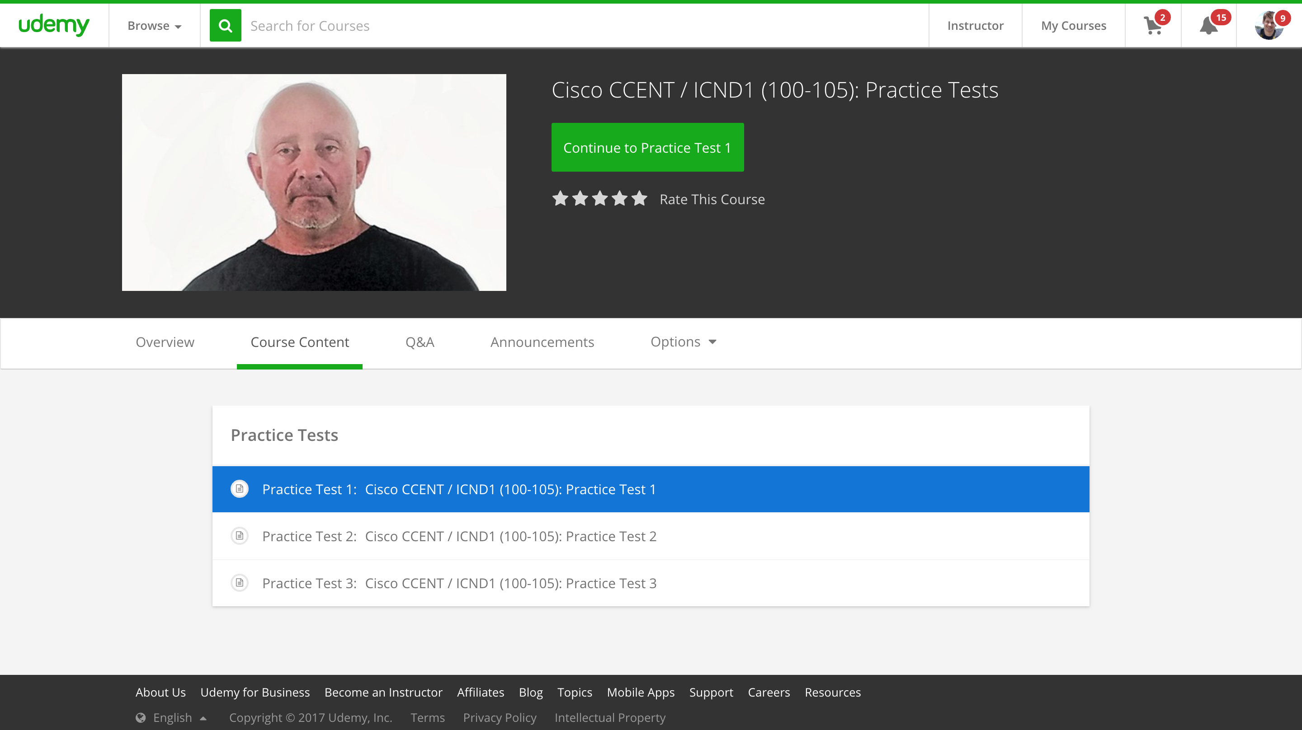The height and width of the screenshot is (730, 1302).
Task: Click the user profile avatar
Action: 1269,25
